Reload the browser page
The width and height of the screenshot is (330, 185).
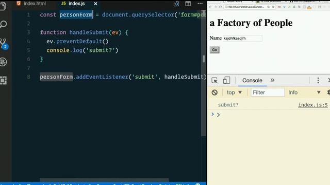[220, 7]
